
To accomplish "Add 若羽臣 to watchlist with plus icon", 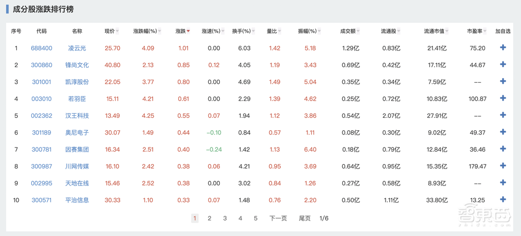I will click(x=503, y=98).
